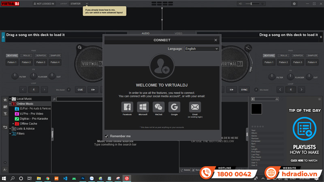Collapse the Online Music tree node

pyautogui.click(x=10, y=104)
